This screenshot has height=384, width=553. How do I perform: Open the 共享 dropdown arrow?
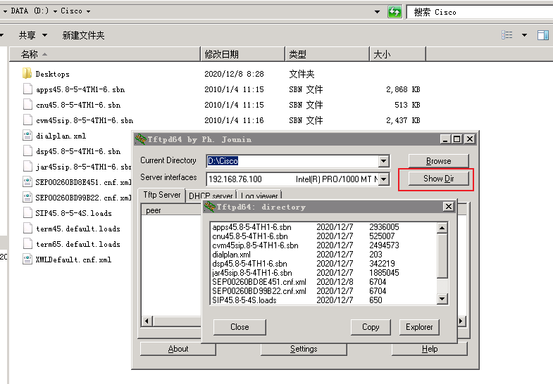click(44, 35)
